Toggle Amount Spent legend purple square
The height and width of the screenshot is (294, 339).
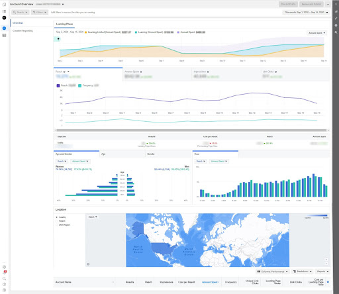(178, 32)
